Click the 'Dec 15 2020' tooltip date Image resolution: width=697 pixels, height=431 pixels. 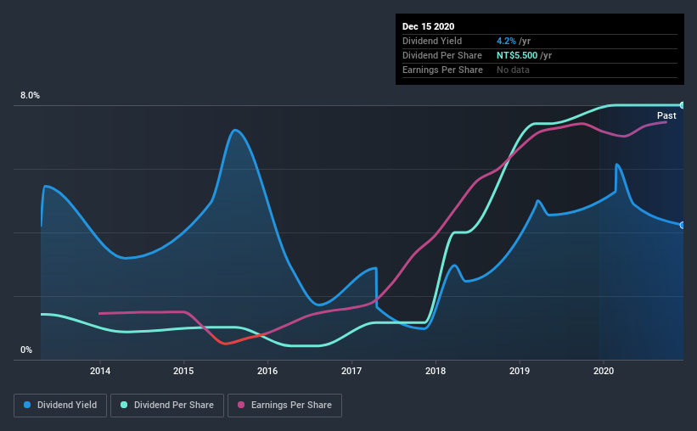pos(428,26)
